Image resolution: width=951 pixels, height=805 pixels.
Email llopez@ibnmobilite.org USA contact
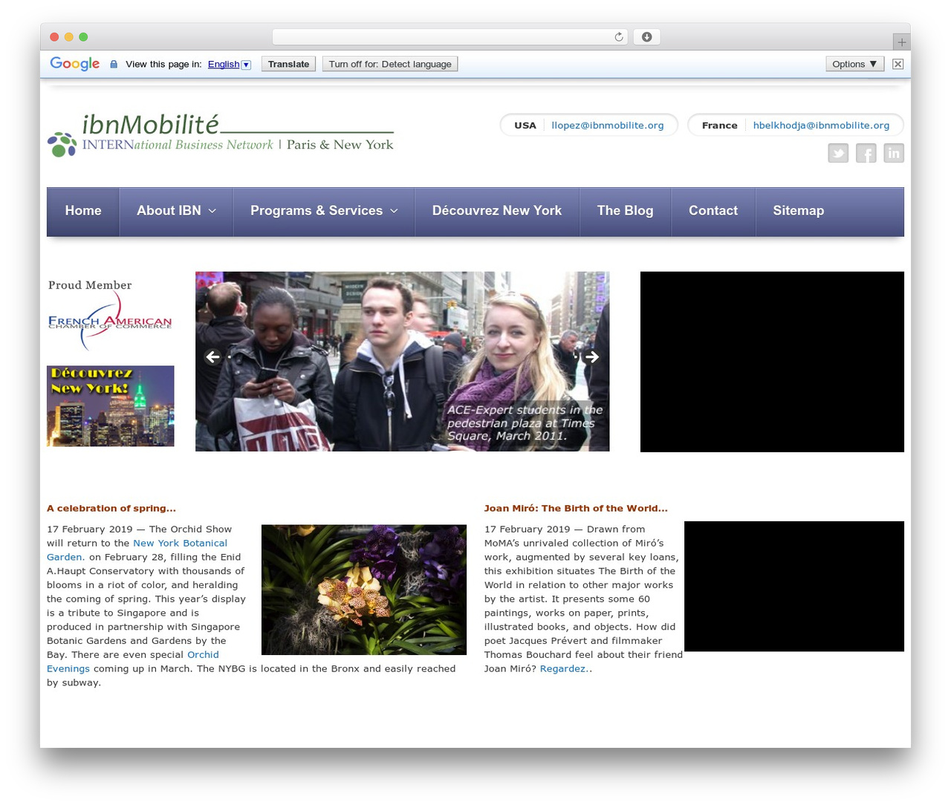608,126
